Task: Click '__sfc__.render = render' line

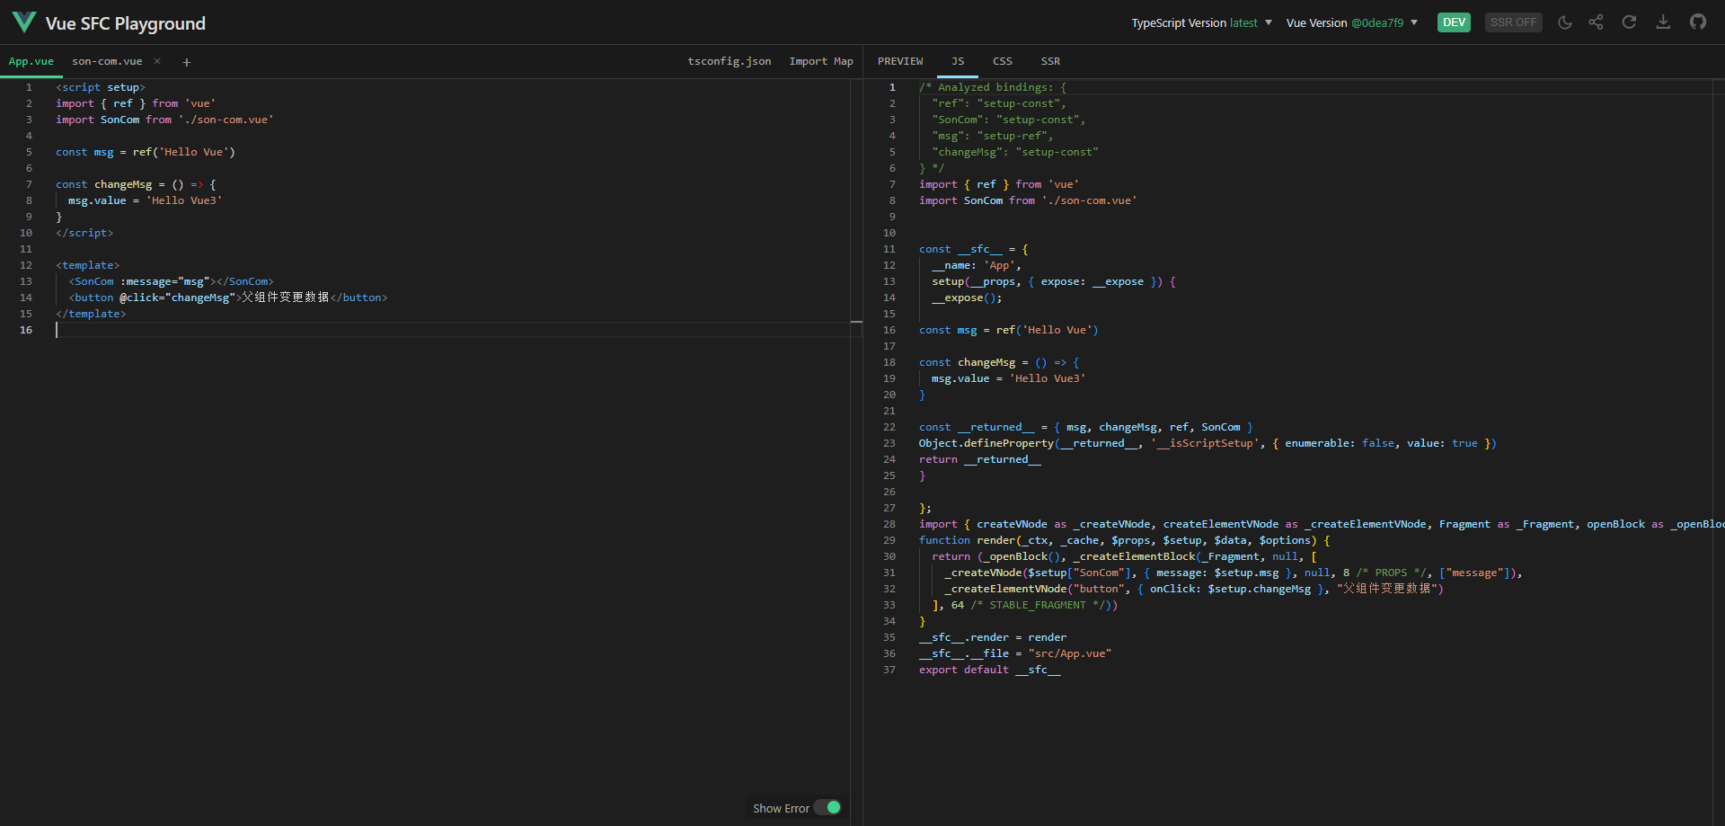Action: point(993,637)
